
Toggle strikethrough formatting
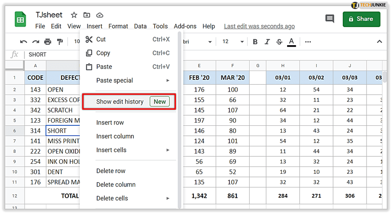279,42
